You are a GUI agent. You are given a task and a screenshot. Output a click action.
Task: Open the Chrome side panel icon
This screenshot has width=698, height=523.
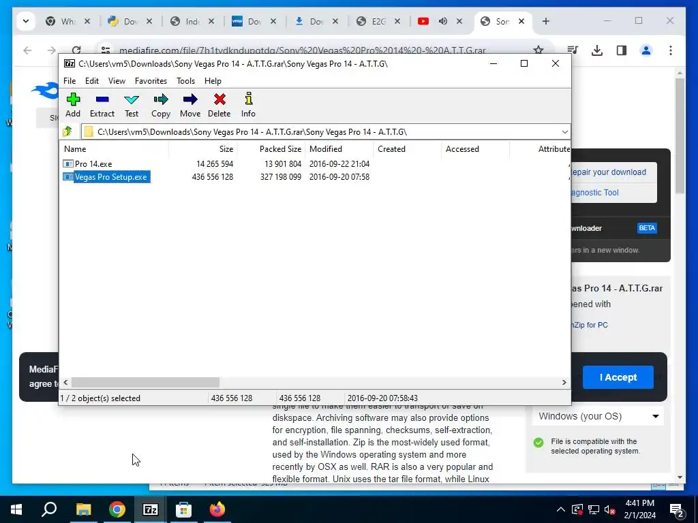click(x=622, y=50)
